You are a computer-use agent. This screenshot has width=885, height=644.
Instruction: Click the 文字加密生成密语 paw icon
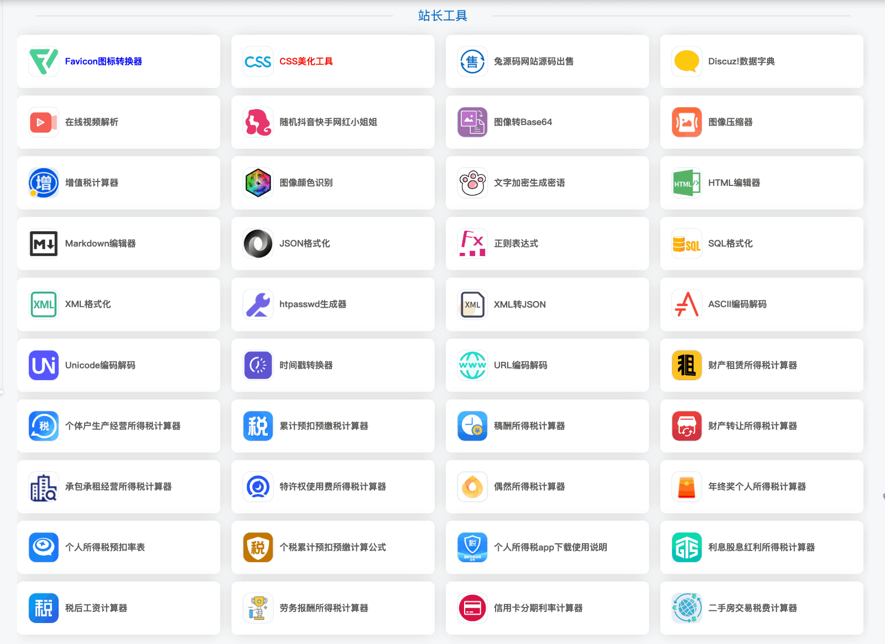pyautogui.click(x=472, y=183)
